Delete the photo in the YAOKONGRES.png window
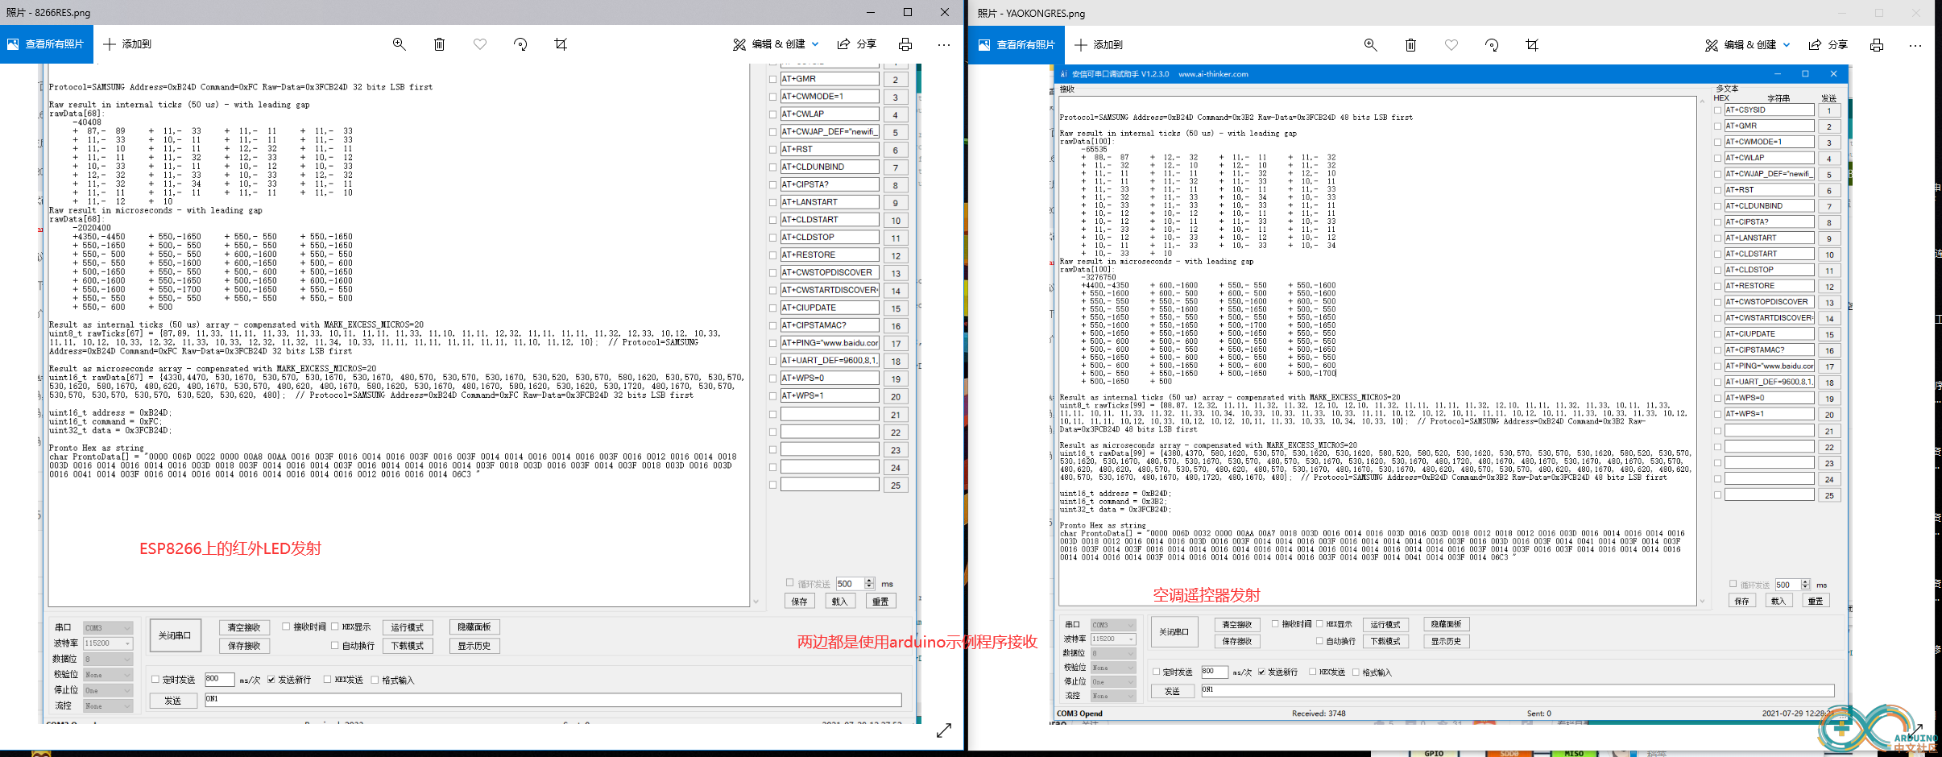The image size is (1942, 757). click(1410, 45)
